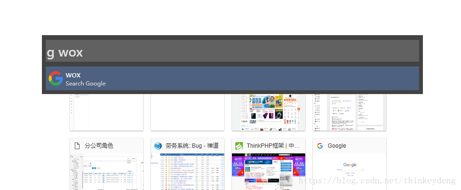Open the shopping site thumbnail in top row
The image size is (461, 190).
coord(269,112)
